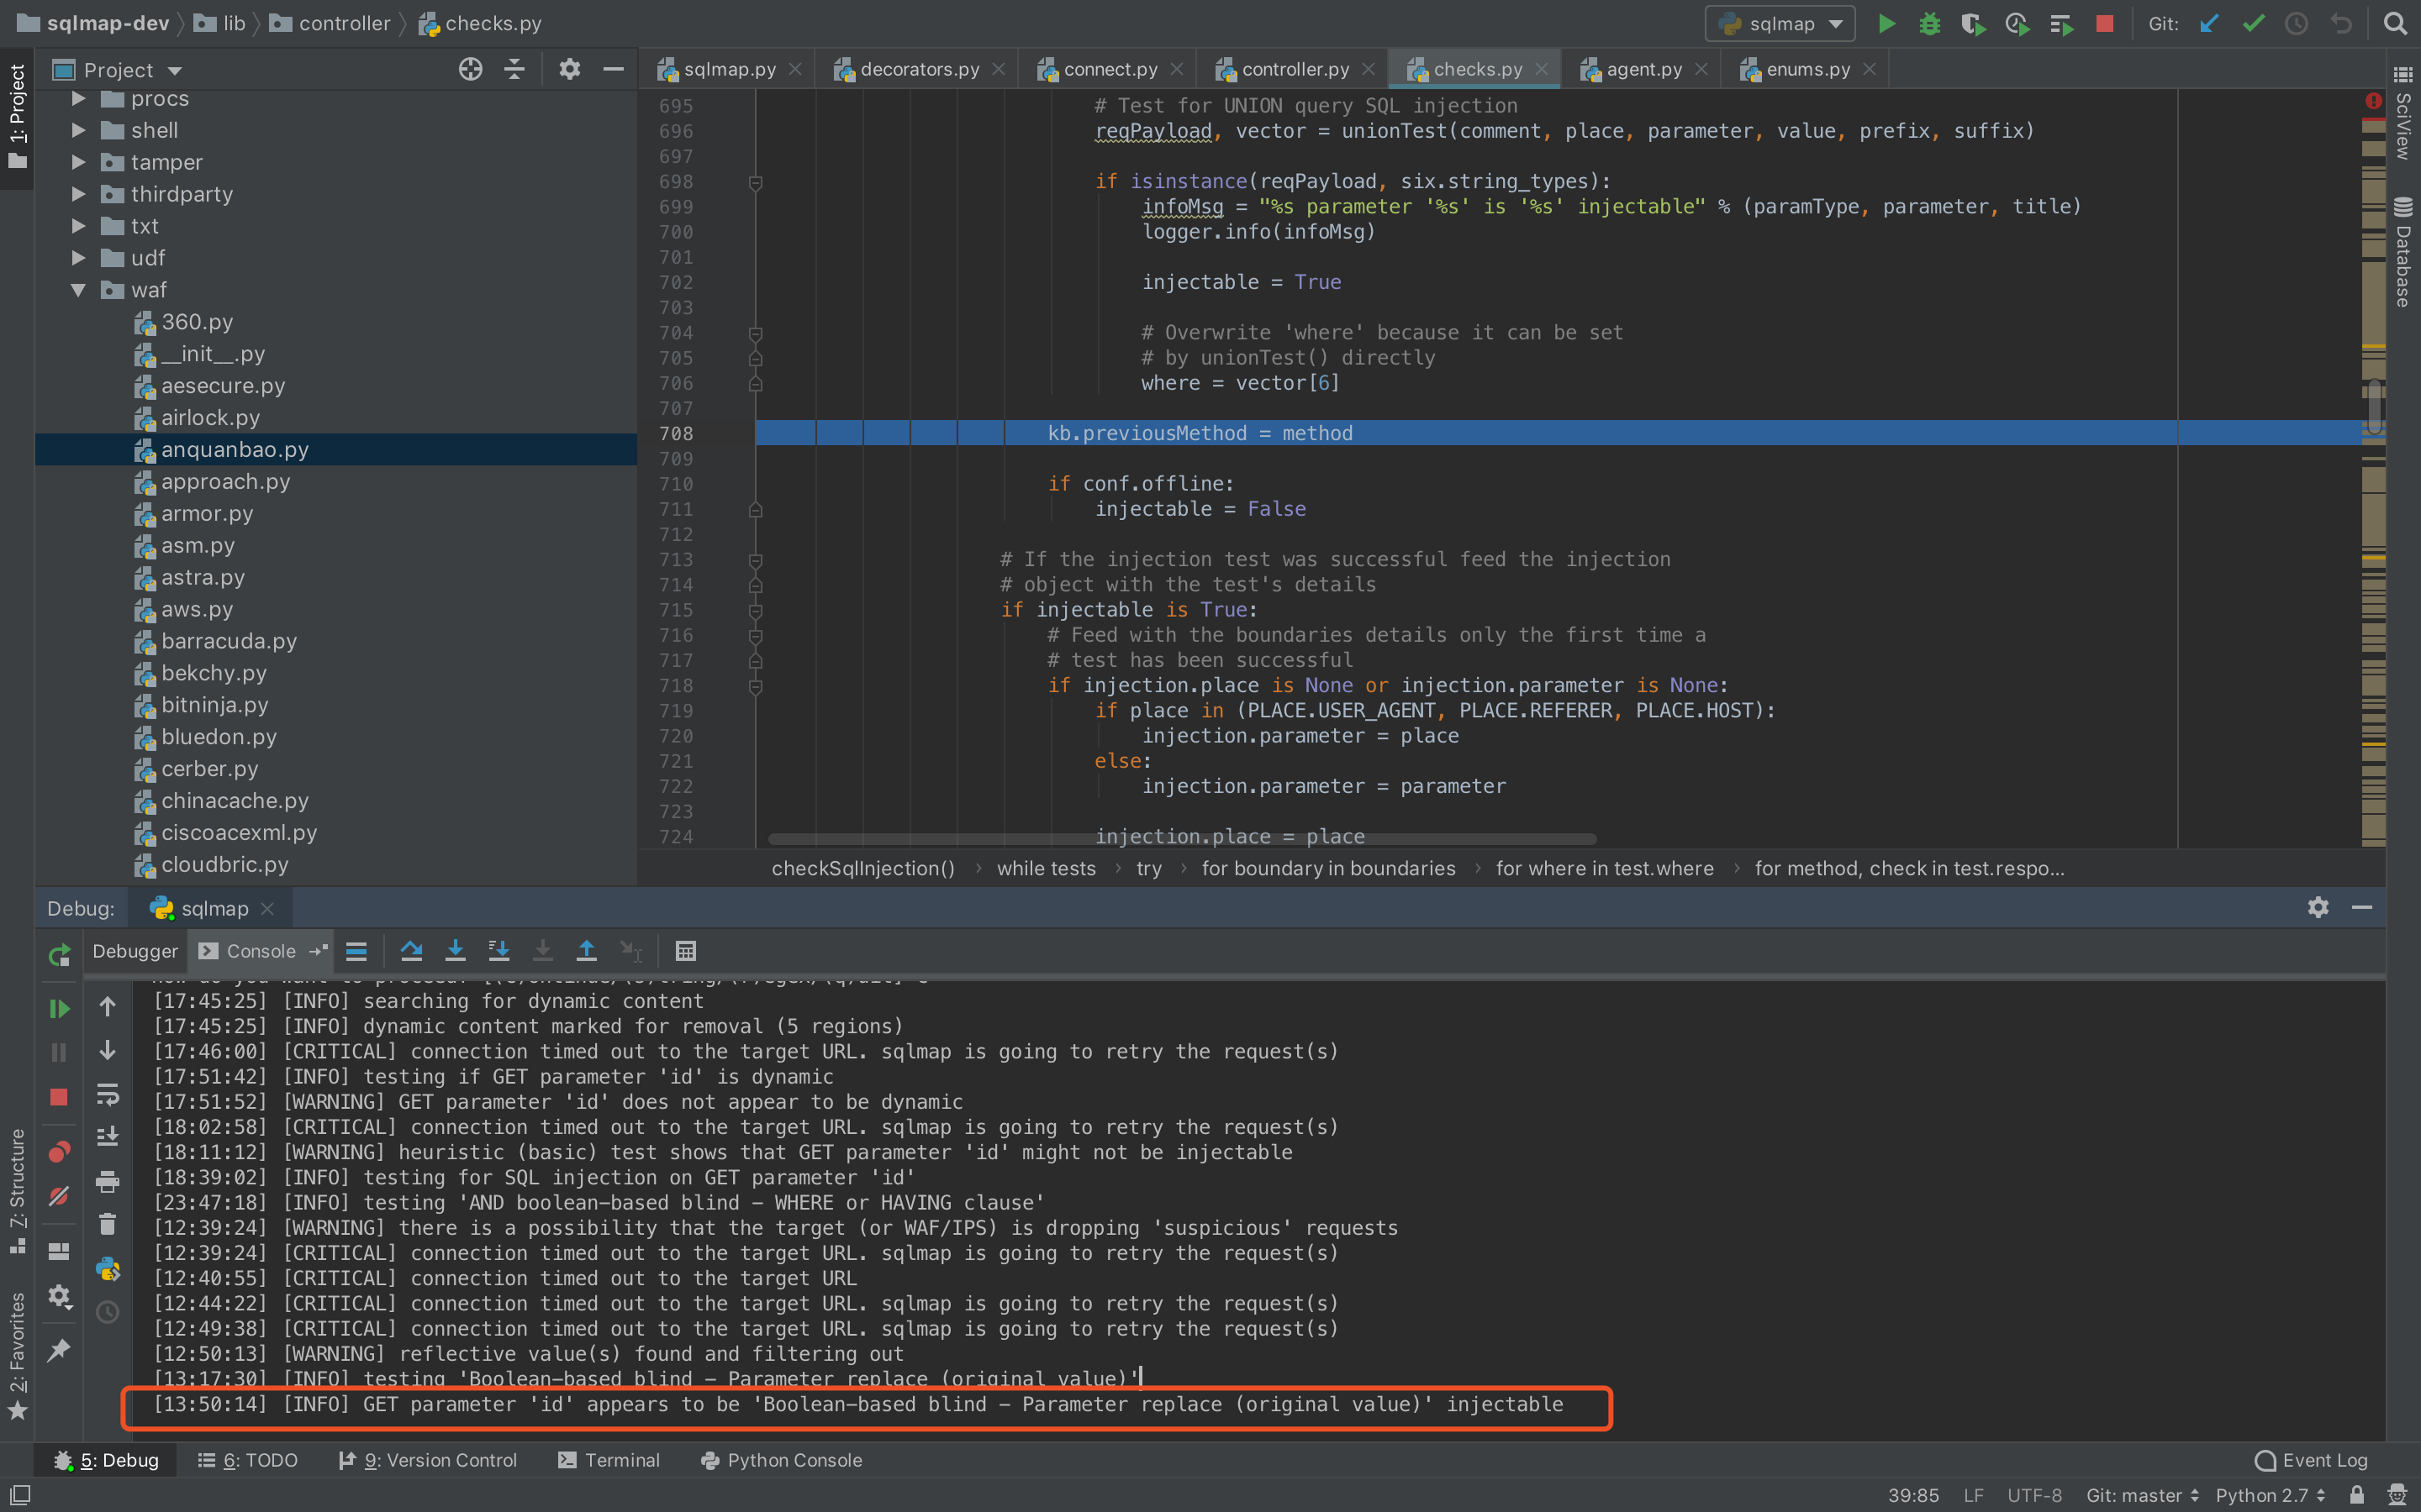Open the Evaluate Expression calculator icon

(685, 951)
